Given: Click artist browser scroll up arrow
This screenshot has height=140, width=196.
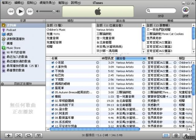Looking at the screenshot, I should [144, 25].
